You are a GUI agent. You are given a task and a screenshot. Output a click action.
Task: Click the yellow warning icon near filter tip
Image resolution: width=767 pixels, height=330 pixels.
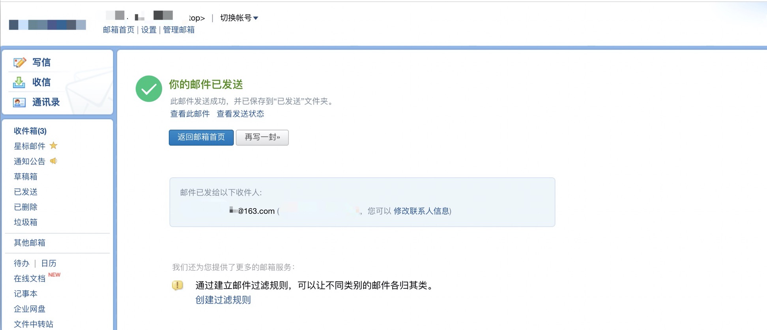click(x=178, y=285)
